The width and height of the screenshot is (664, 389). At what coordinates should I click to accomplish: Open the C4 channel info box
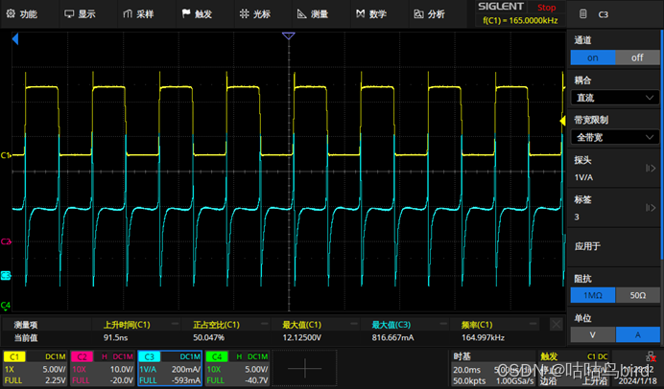237,368
